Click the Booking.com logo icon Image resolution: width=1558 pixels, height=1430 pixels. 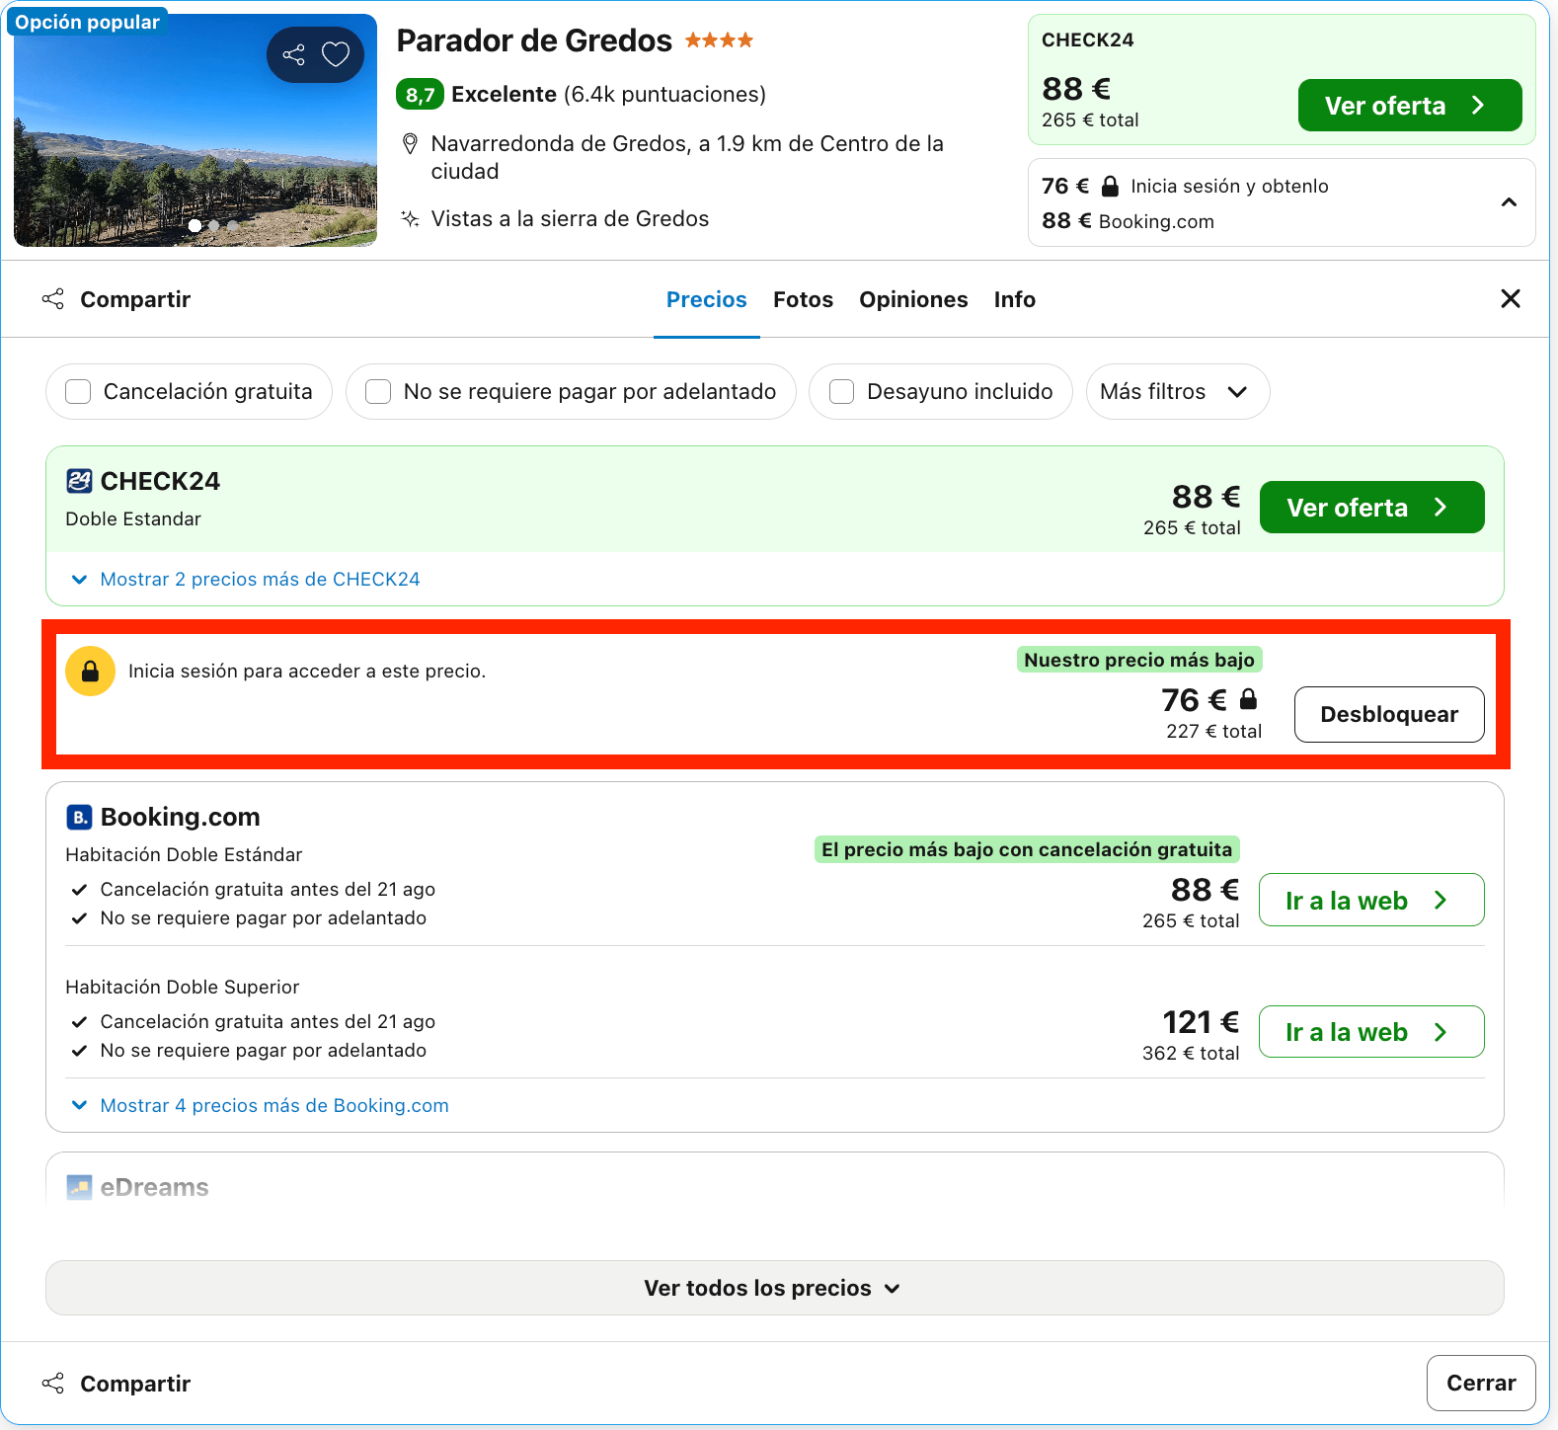(79, 817)
